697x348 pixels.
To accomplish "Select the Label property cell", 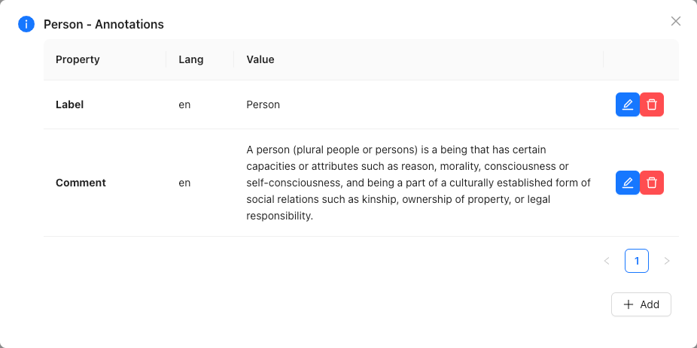I will [70, 104].
